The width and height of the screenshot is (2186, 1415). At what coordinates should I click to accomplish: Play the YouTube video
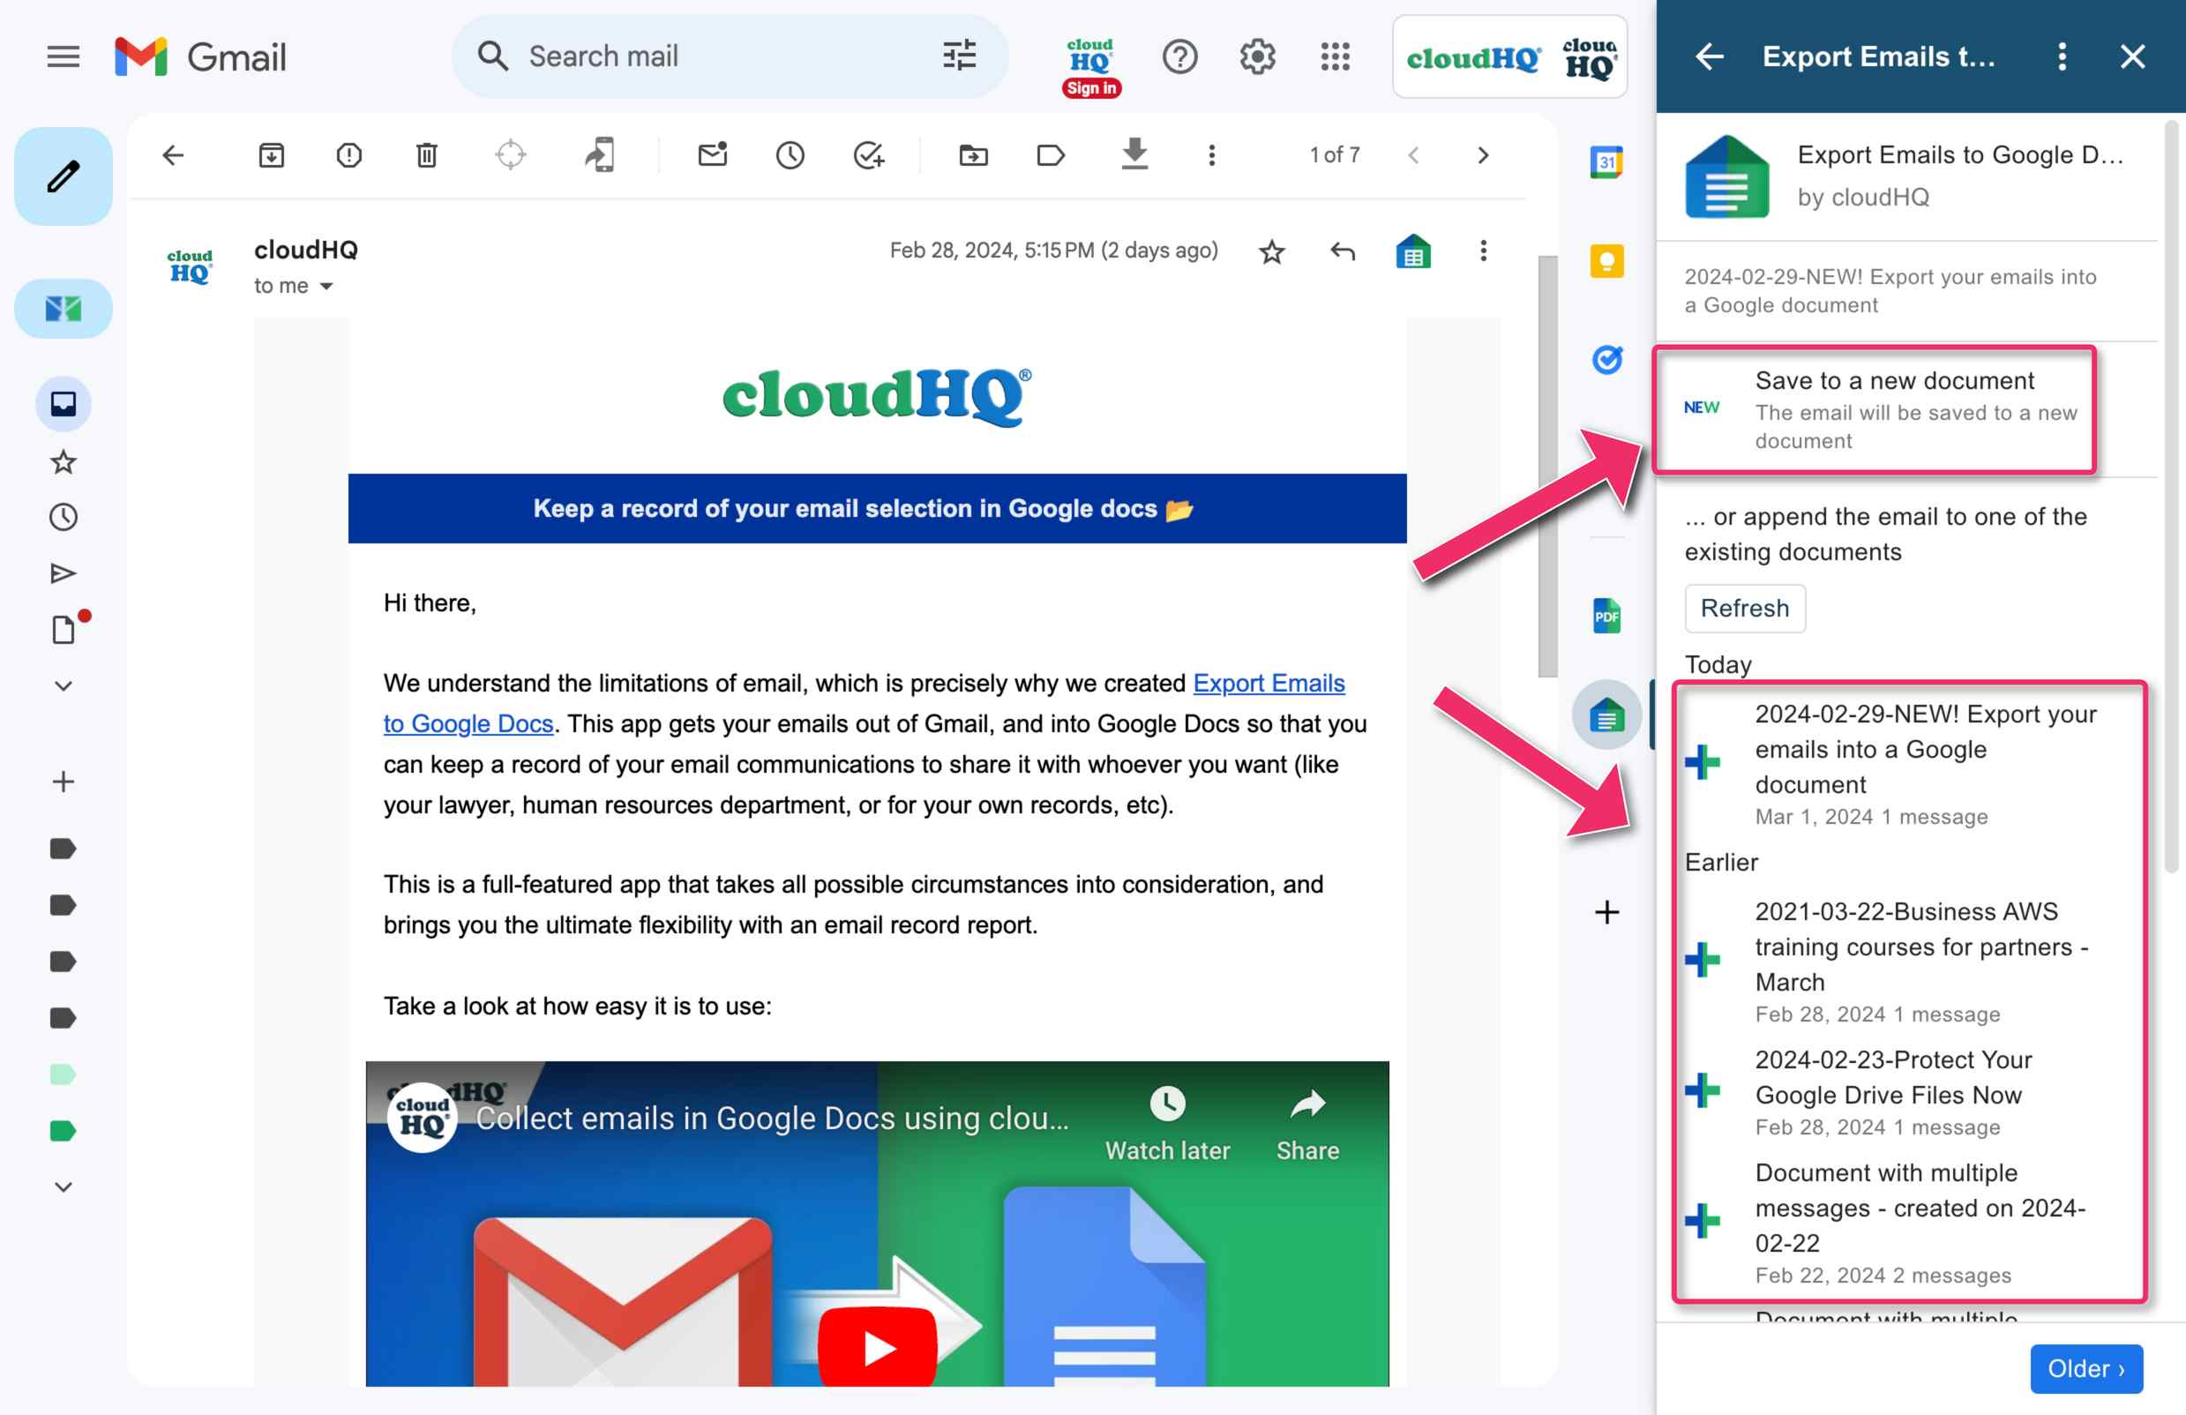(x=877, y=1346)
